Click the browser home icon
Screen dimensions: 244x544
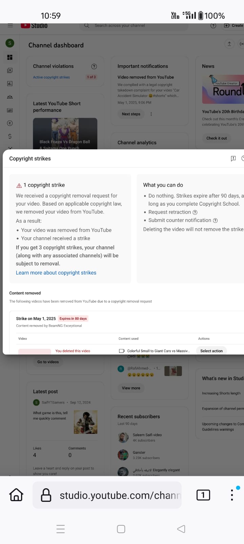(16, 495)
